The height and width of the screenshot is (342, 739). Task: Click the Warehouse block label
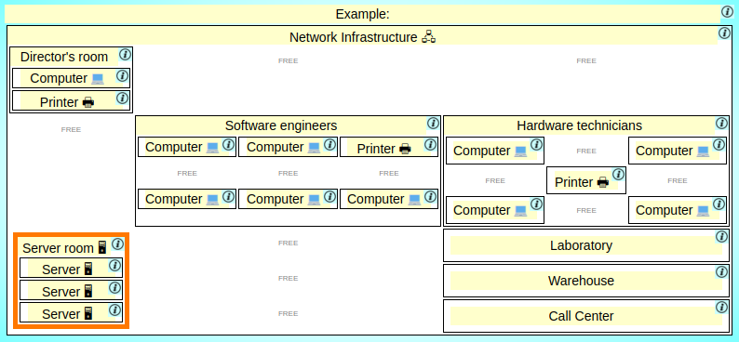581,281
